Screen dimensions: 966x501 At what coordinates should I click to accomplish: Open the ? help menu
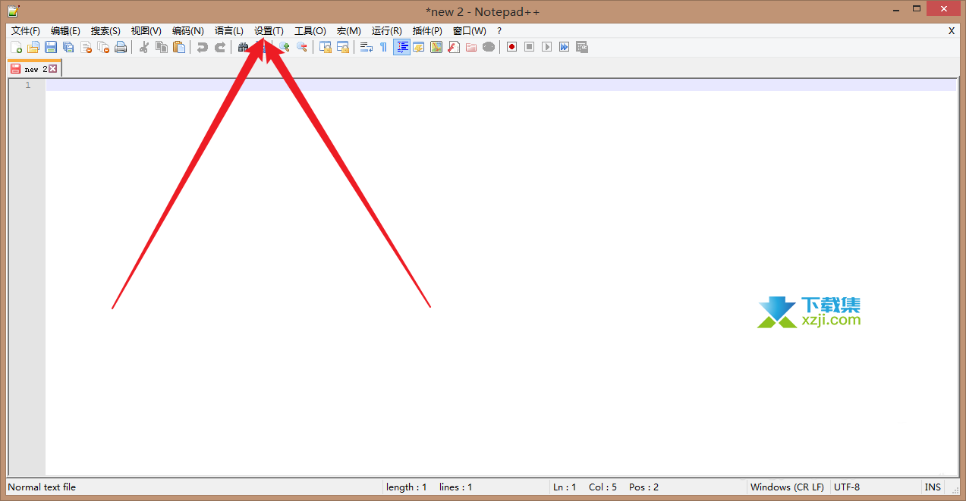point(499,31)
